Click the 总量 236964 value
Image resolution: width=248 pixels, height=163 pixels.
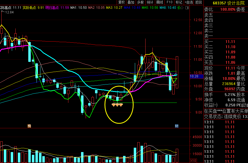pyautogui.click(x=229, y=84)
